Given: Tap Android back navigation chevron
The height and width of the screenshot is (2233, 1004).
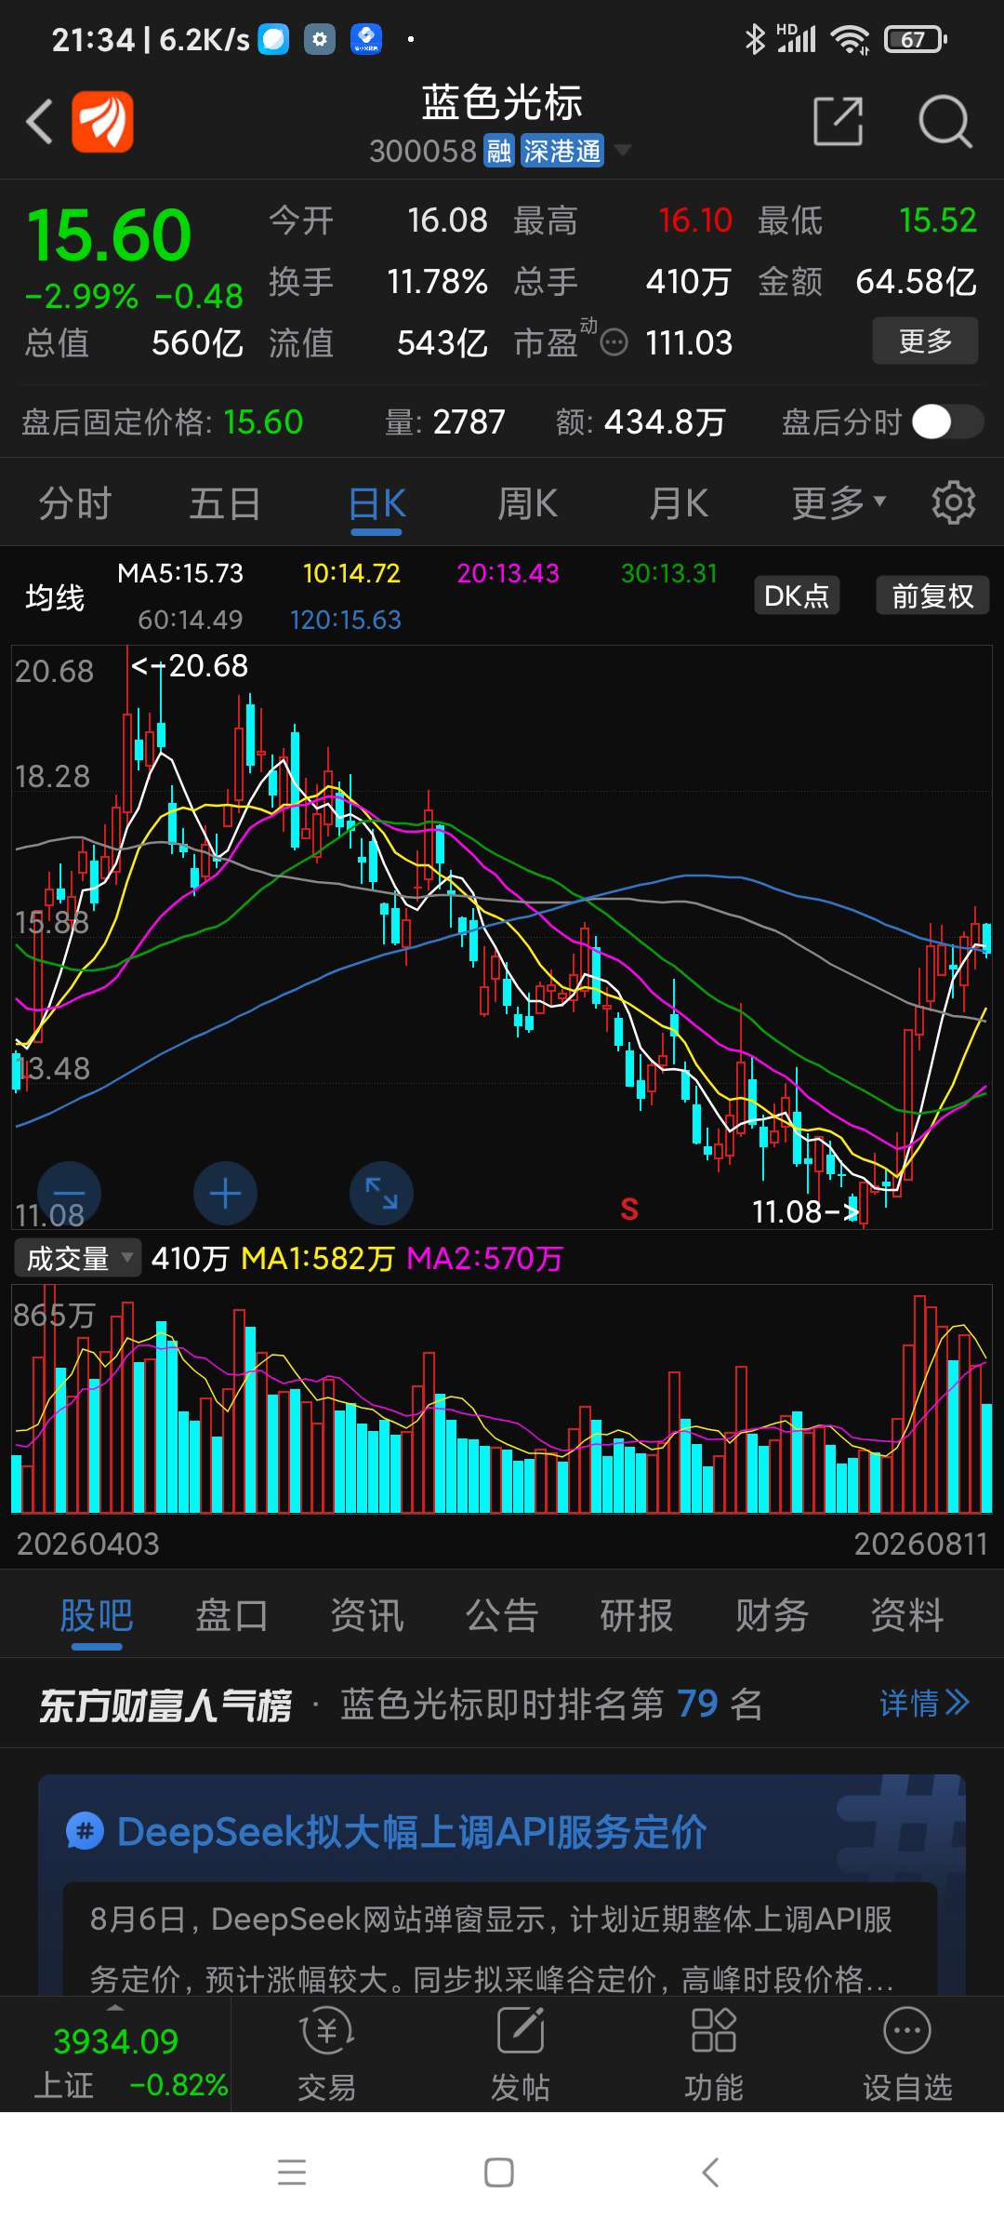Looking at the screenshot, I should pos(710,2173).
